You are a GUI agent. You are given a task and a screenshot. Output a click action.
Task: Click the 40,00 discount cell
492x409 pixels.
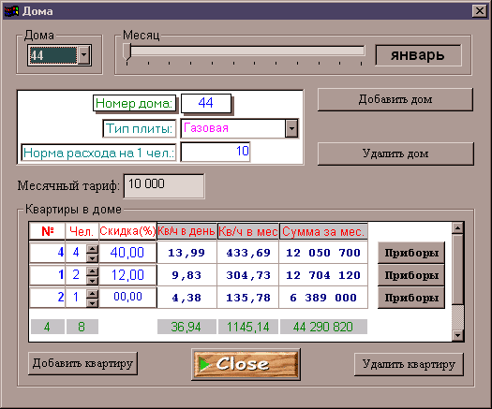(x=127, y=253)
